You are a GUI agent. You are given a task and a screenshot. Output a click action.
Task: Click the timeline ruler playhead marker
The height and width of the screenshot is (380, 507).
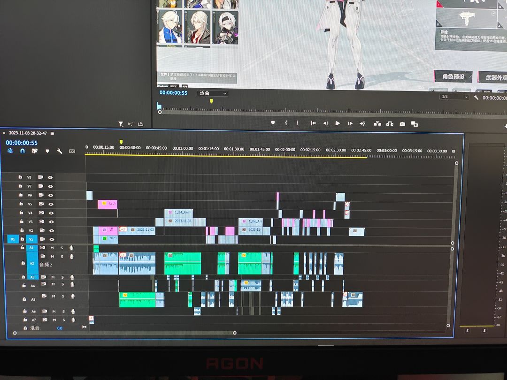tap(121, 142)
